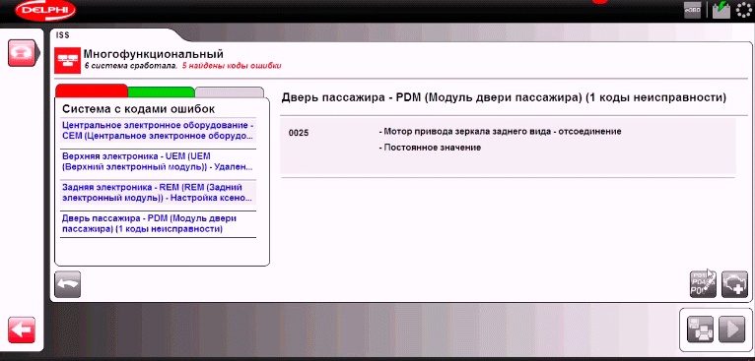This screenshot has height=361, width=755.
Task: Click the red back arrow button
Action: coord(21,331)
